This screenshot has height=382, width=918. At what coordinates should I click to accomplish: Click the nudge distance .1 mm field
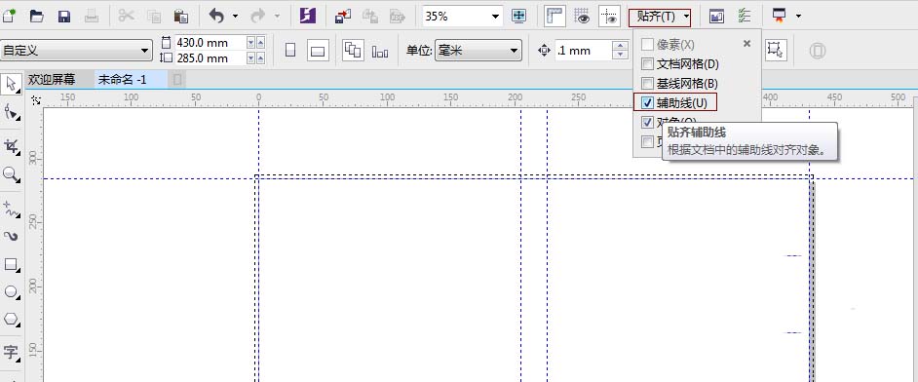tap(583, 51)
